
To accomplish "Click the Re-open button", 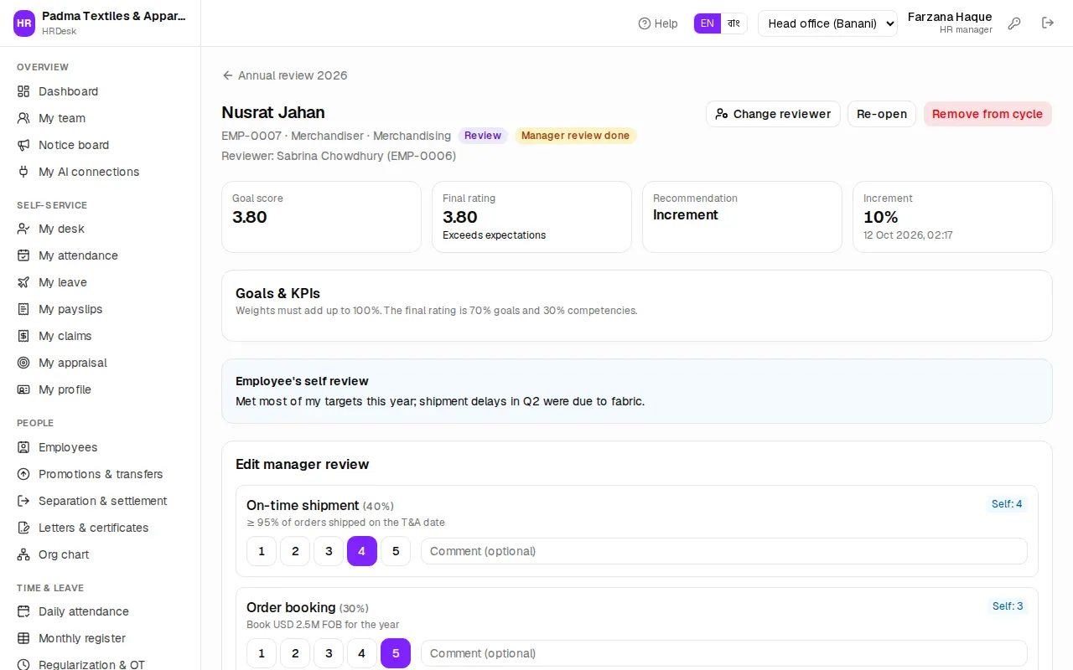I will point(882,114).
